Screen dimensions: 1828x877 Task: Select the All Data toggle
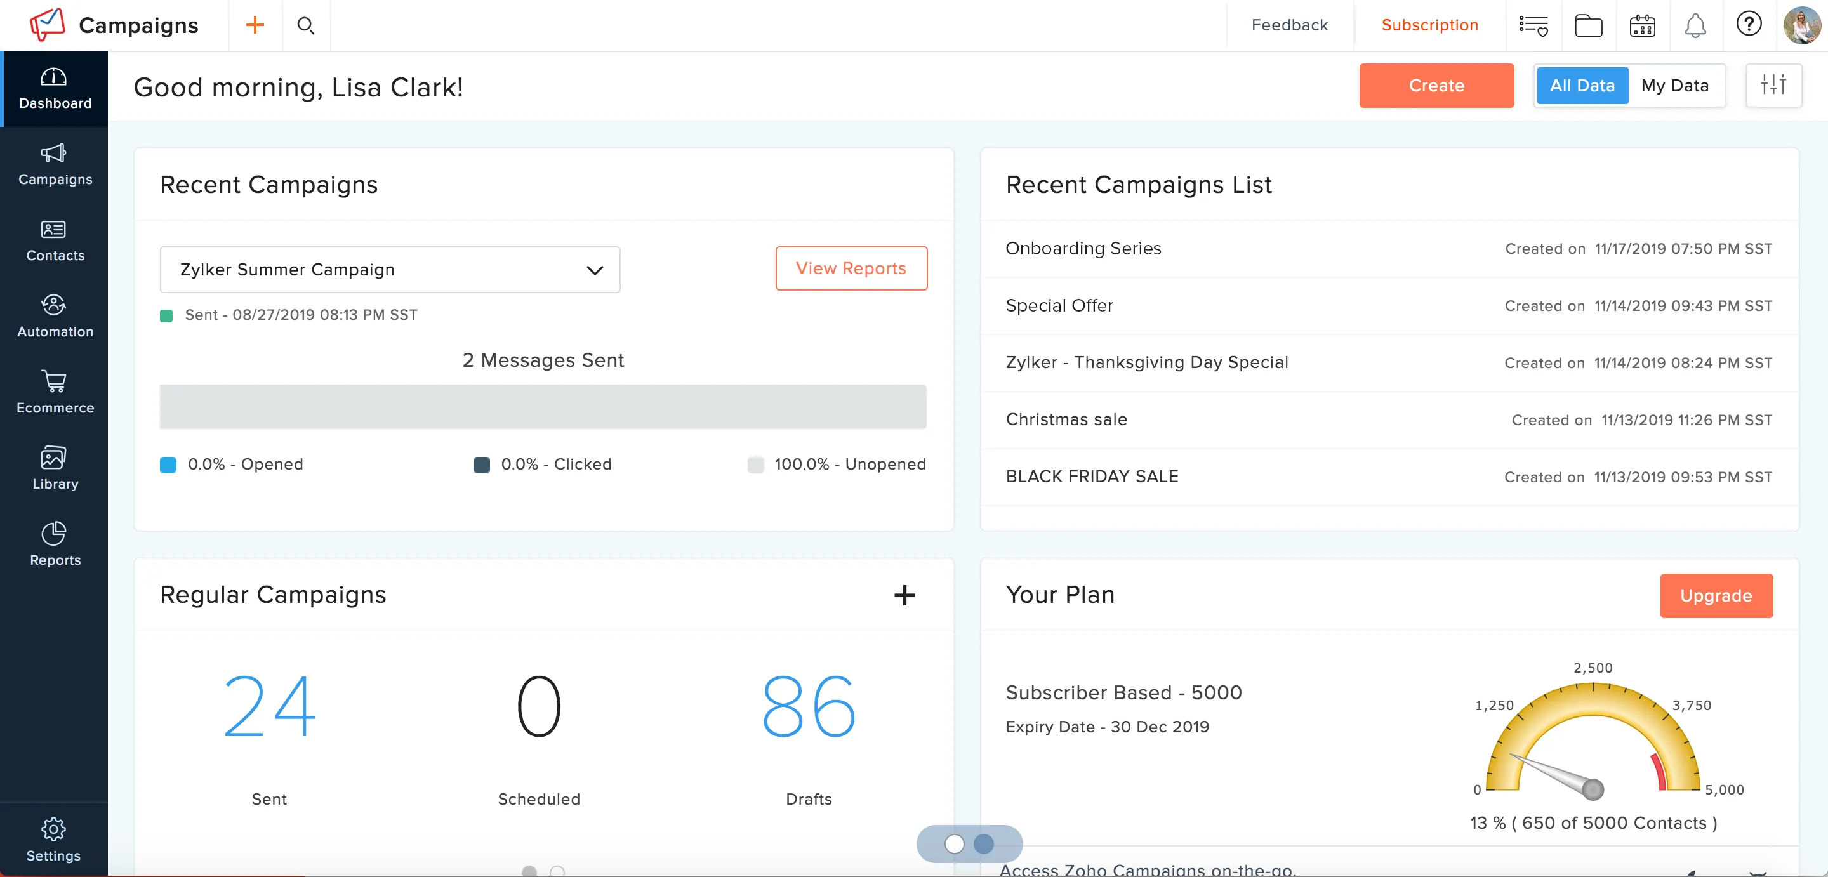click(x=1582, y=85)
